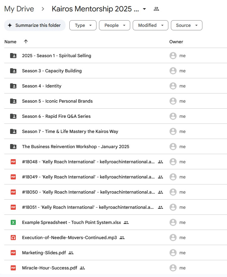Click the audio file icon for Execution-of-Needle-Movers mp3
Screen dimensions: 227x277
[x=13, y=238]
